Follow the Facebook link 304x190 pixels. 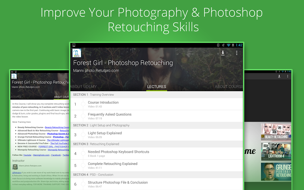point(56,155)
